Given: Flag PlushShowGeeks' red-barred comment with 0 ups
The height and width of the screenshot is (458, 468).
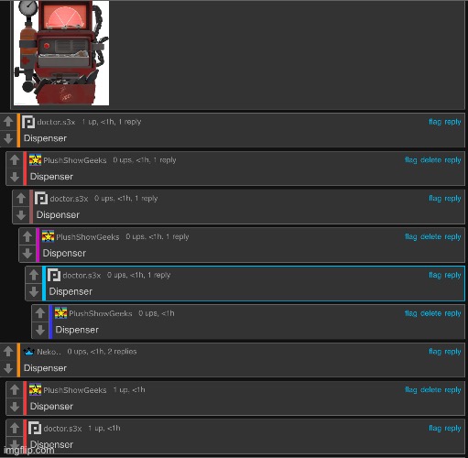Looking at the screenshot, I should click(x=411, y=160).
